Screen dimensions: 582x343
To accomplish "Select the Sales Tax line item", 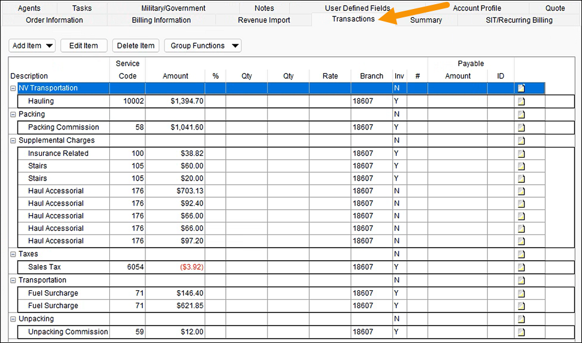I will (44, 267).
